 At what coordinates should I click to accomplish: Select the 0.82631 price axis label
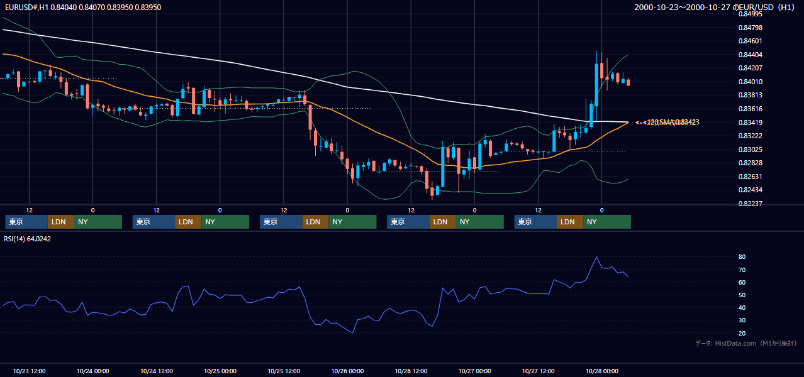click(750, 177)
